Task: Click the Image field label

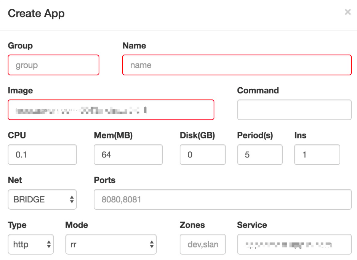Action: (x=20, y=91)
